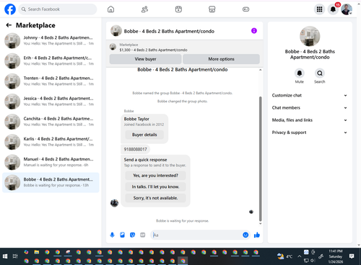Open Johnny's apartment conversation
This screenshot has width=361, height=265.
tap(51, 40)
